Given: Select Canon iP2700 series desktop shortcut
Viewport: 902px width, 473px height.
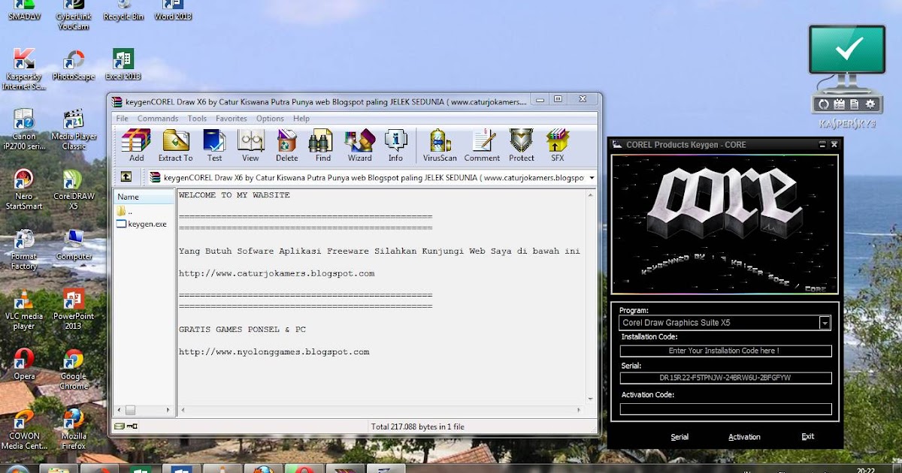Looking at the screenshot, I should click(x=24, y=129).
